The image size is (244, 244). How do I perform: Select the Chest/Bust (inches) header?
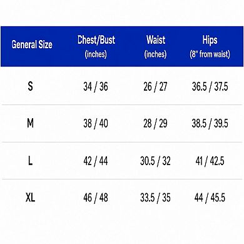pos(96,47)
